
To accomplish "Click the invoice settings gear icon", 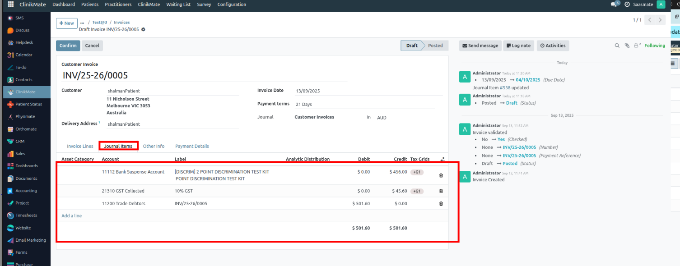I will click(143, 29).
